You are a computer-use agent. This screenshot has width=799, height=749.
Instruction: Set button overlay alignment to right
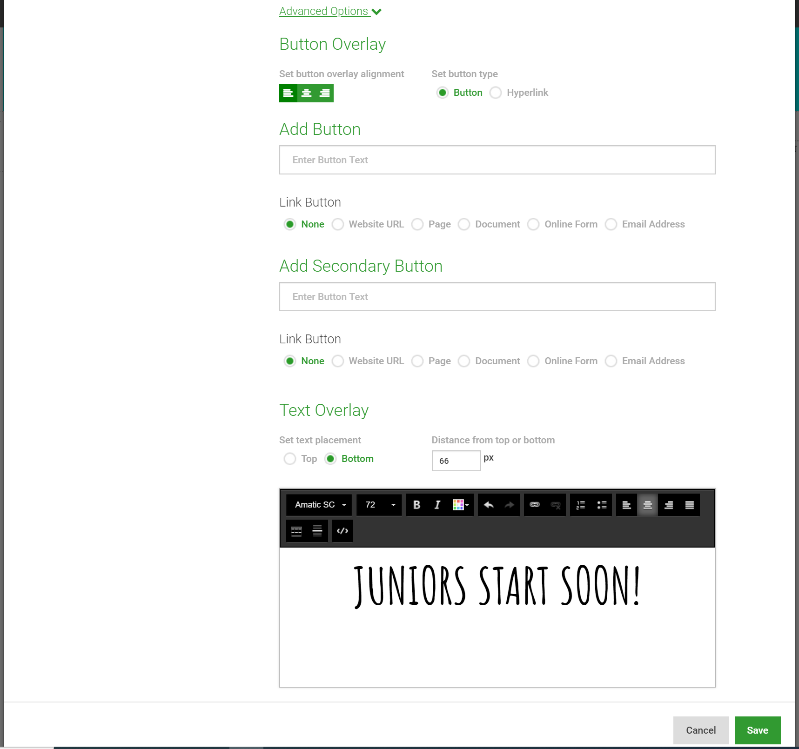(325, 93)
